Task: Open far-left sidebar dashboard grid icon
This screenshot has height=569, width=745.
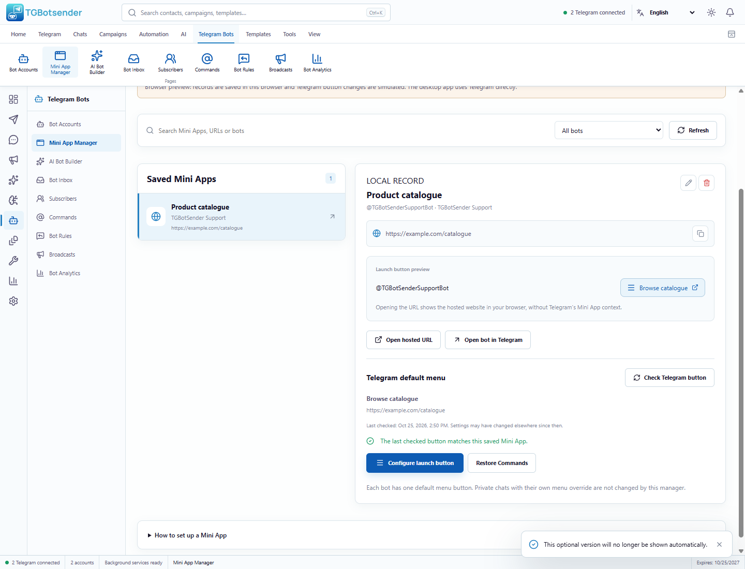Action: click(x=13, y=99)
